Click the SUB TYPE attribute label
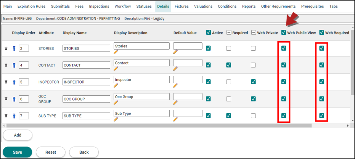Image resolution: width=355 pixels, height=159 pixels. tap(47, 116)
